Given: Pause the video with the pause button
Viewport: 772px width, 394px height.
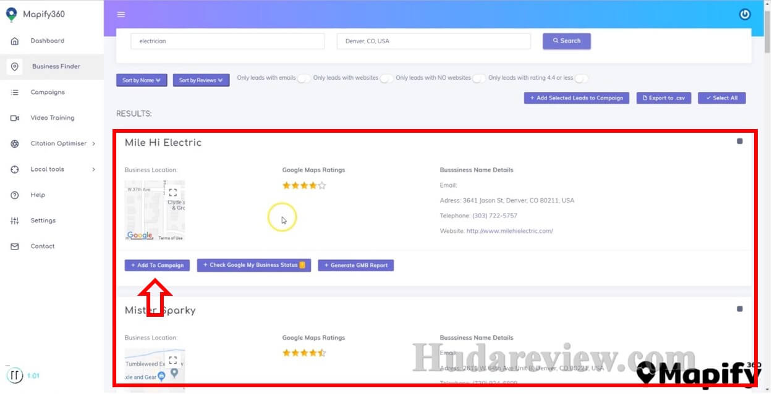Looking at the screenshot, I should tap(15, 375).
